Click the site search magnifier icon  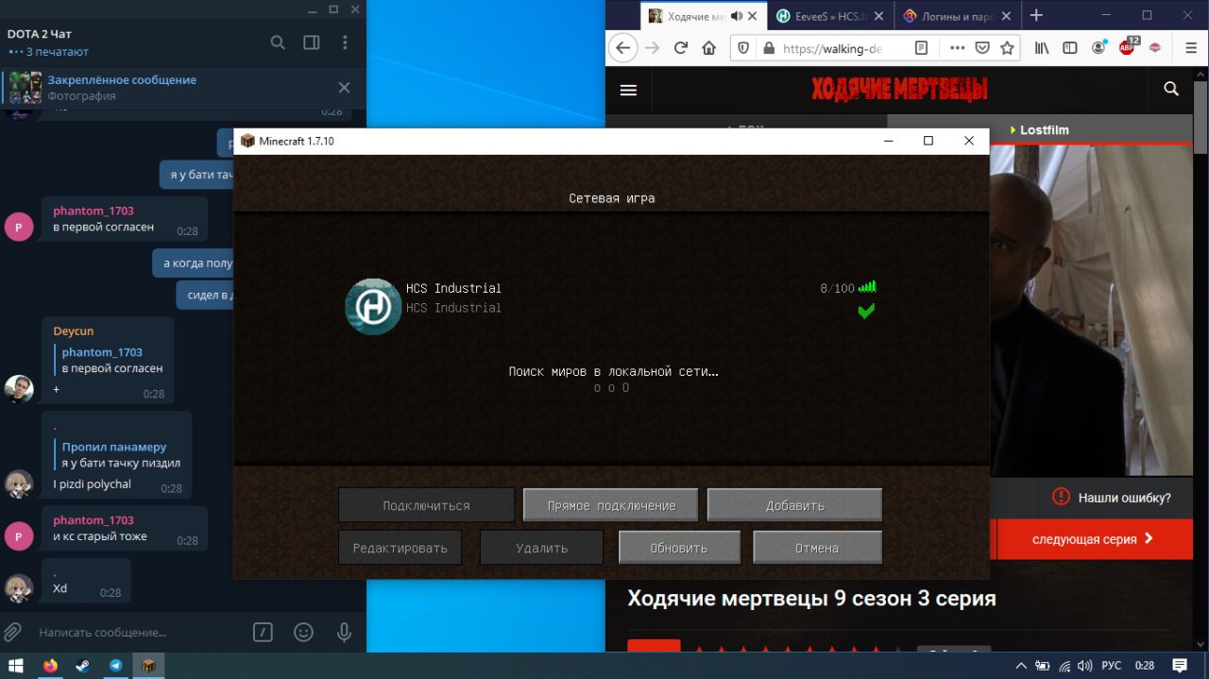tap(1171, 89)
